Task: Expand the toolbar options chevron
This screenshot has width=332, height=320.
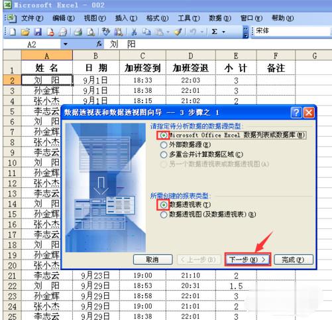Action: pyautogui.click(x=246, y=33)
